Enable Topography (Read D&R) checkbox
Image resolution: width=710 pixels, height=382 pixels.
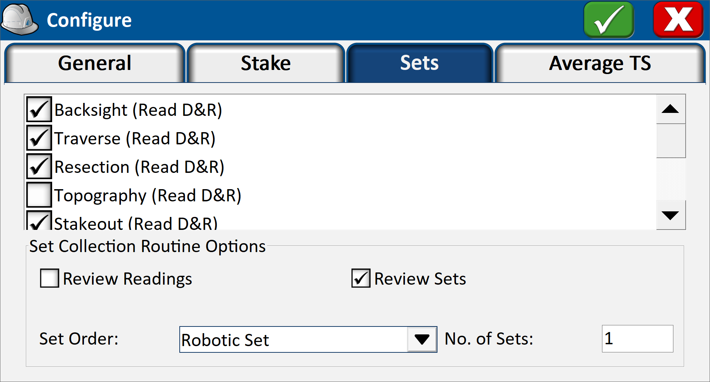[x=39, y=195]
